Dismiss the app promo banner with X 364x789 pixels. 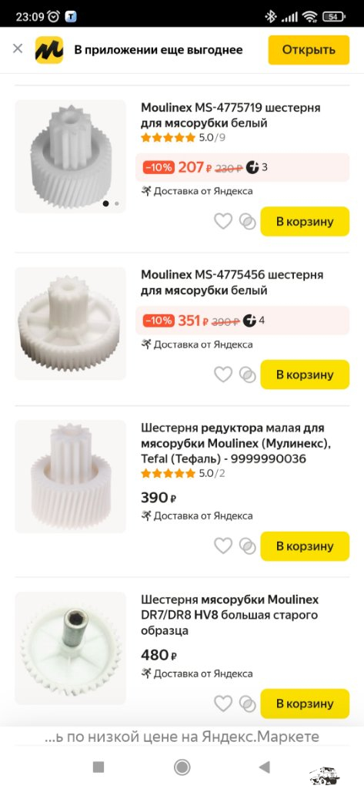18,49
